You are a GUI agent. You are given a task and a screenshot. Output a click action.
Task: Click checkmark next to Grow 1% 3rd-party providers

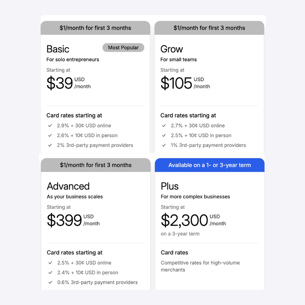[x=164, y=145]
